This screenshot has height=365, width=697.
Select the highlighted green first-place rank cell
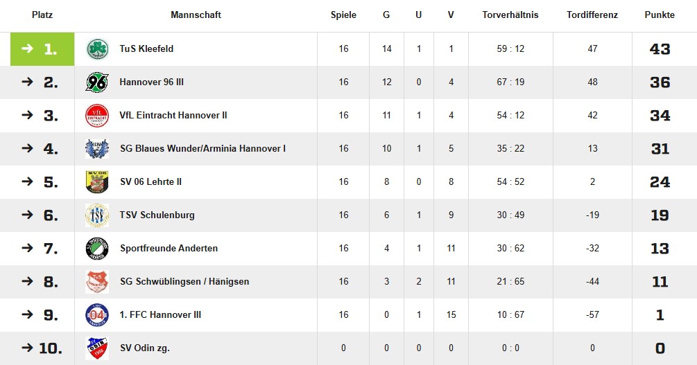[42, 49]
